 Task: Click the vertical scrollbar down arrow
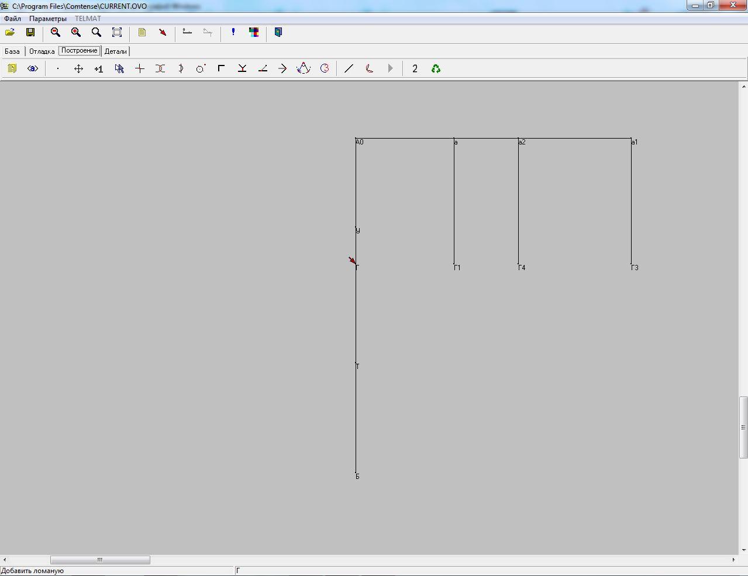tap(743, 550)
